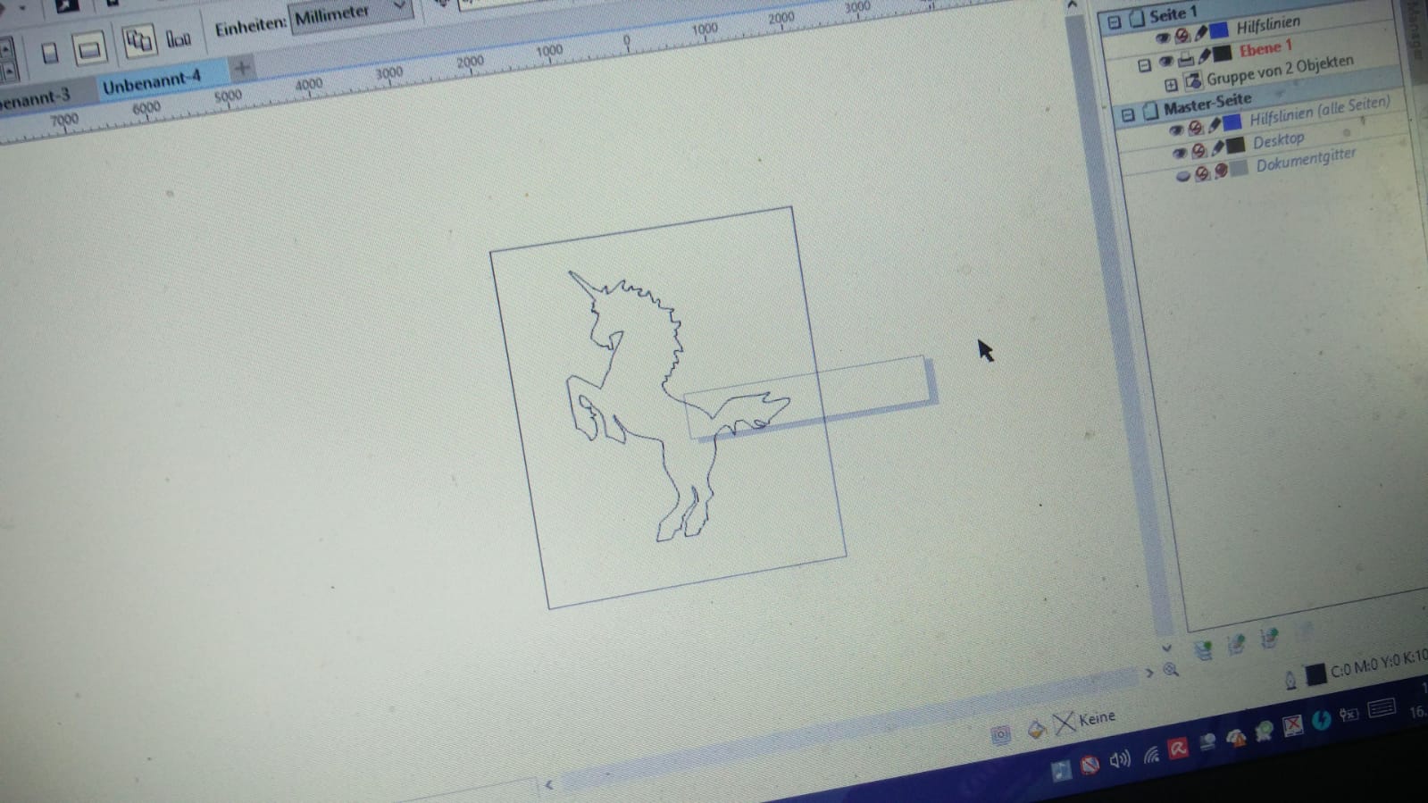Toggle editing for Hilfslinien (alle Seiten) layer
Viewport: 1428px width, 803px height.
point(1215,125)
